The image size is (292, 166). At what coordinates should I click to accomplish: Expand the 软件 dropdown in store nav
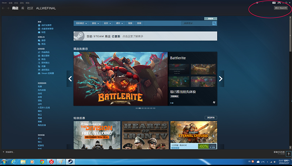(x=107, y=23)
